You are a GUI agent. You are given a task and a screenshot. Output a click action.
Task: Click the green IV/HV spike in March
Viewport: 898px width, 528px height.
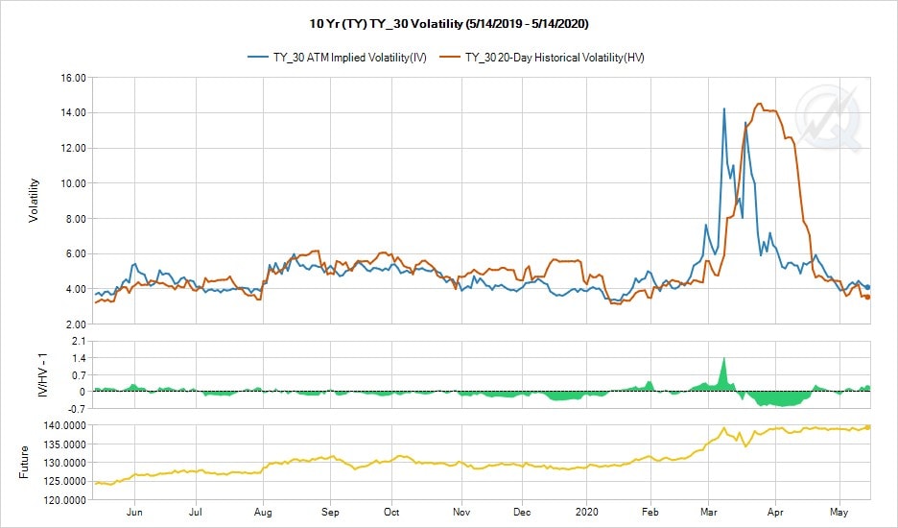coord(723,359)
